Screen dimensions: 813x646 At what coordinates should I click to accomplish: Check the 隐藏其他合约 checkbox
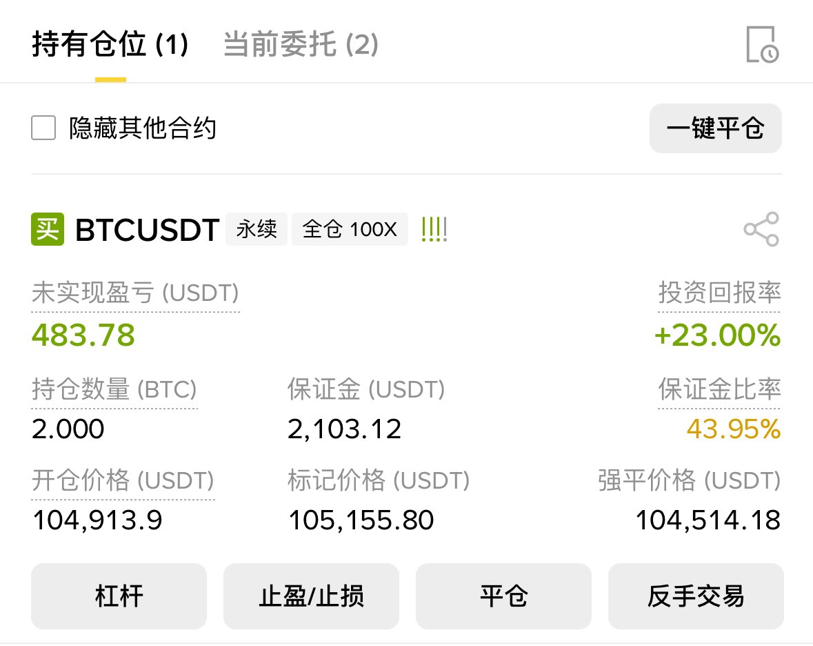[x=43, y=128]
